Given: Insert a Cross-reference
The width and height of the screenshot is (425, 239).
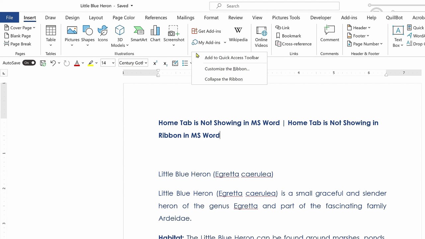Looking at the screenshot, I should [294, 44].
